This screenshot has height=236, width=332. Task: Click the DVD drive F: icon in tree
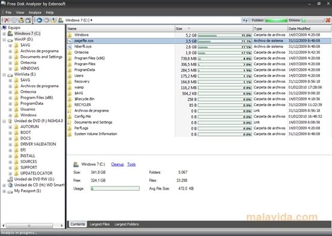pos(10,121)
